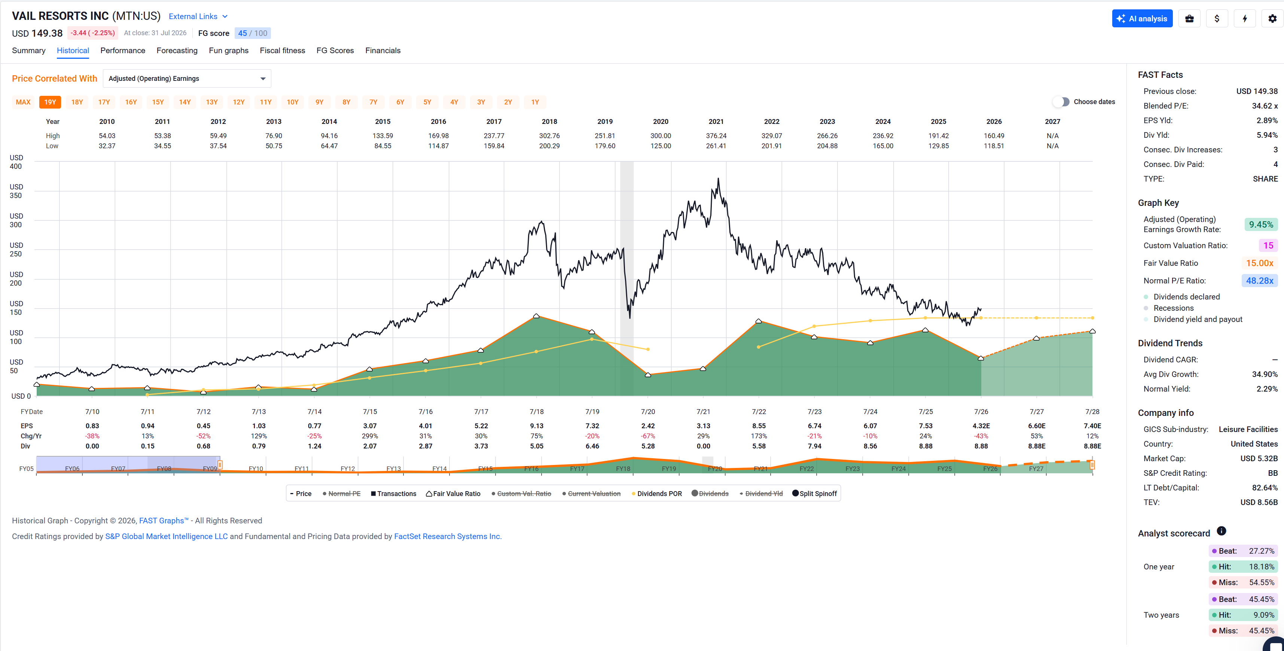Select the 19Y time range
This screenshot has height=651, width=1284.
[x=50, y=102]
